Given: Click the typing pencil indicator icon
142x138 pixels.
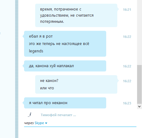Looking at the screenshot, I should click(x=30, y=115).
